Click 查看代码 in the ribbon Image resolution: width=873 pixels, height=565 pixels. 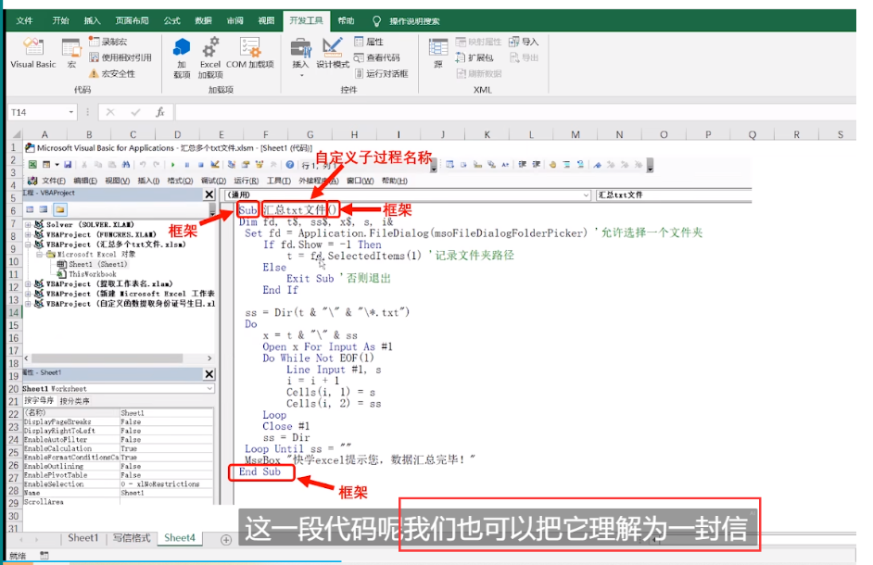(x=377, y=57)
